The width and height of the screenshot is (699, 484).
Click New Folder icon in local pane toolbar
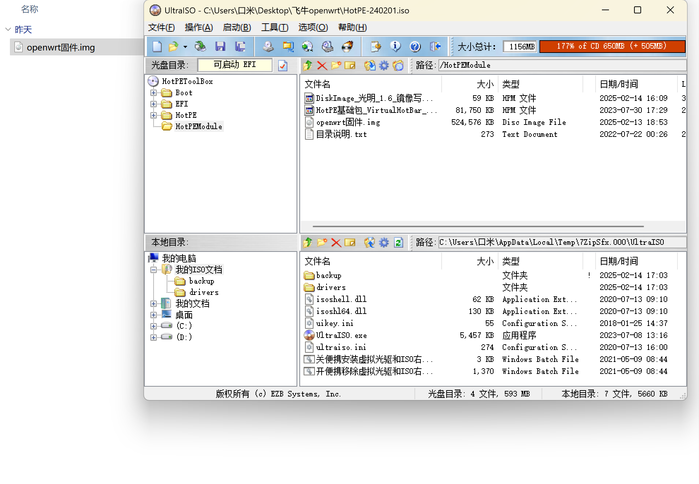(x=322, y=242)
